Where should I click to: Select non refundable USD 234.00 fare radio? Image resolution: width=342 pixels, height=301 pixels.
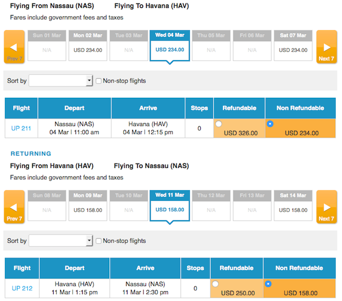[x=270, y=124]
